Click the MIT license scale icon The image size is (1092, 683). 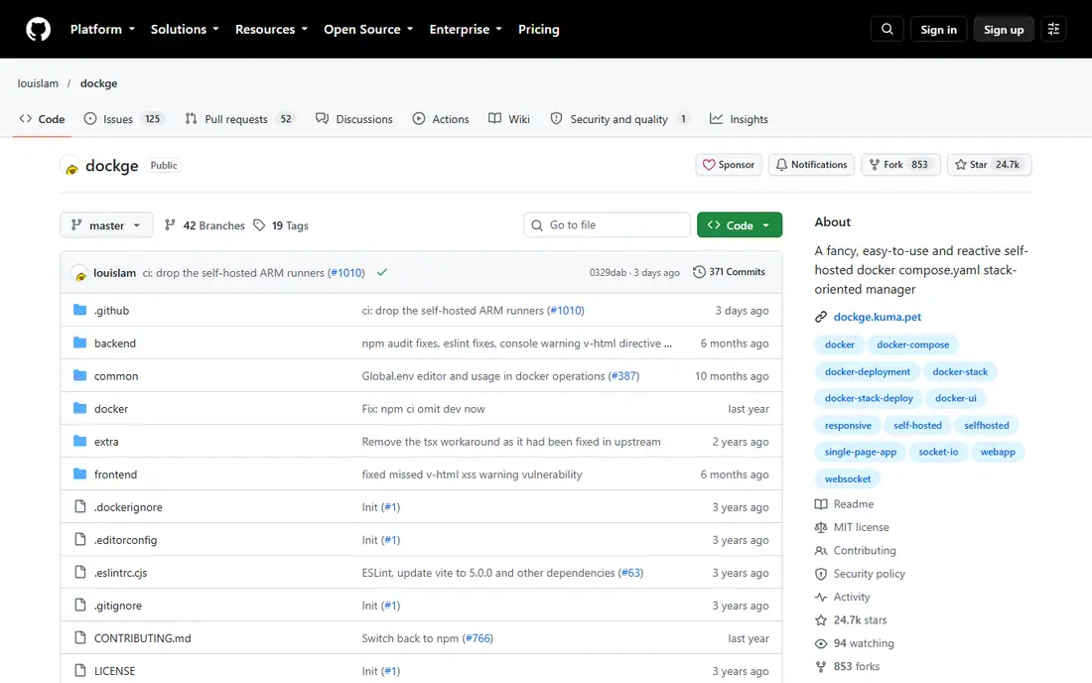tap(821, 527)
